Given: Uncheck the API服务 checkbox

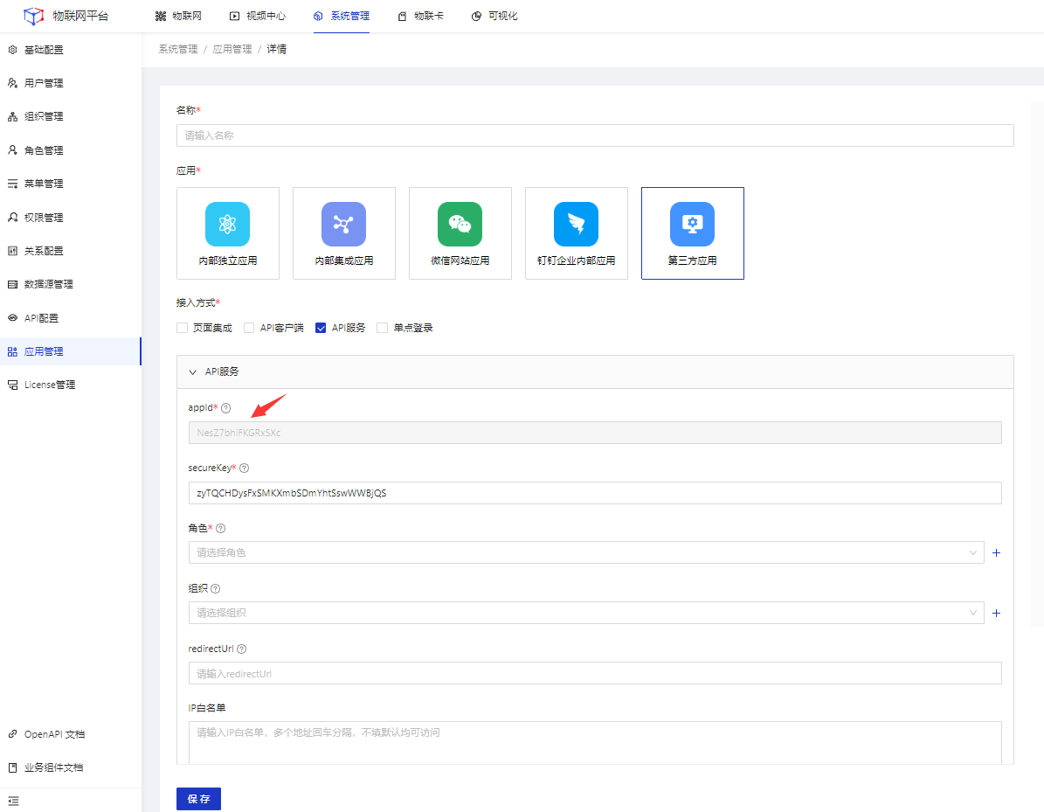Looking at the screenshot, I should click(321, 329).
